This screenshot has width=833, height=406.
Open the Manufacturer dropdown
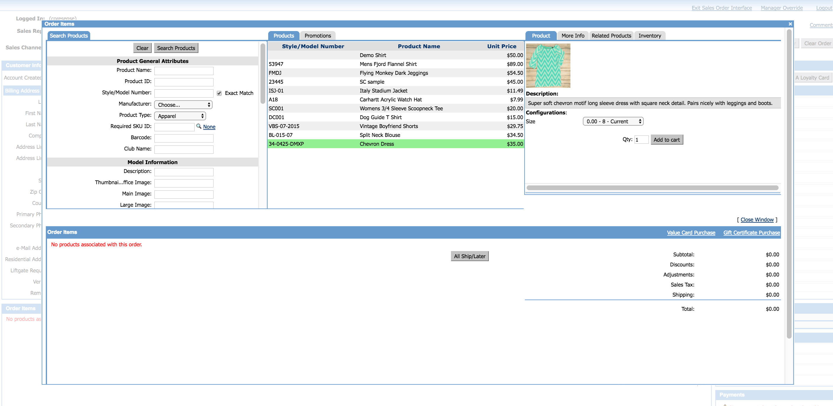point(183,104)
